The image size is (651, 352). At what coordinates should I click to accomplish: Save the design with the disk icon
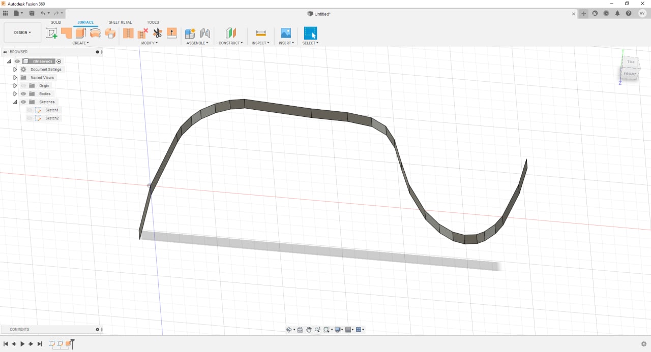[32, 13]
